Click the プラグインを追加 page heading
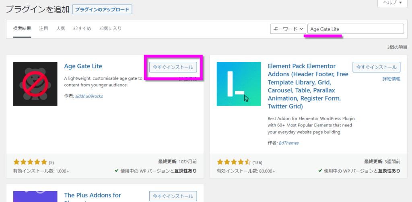412x202 pixels. (37, 10)
